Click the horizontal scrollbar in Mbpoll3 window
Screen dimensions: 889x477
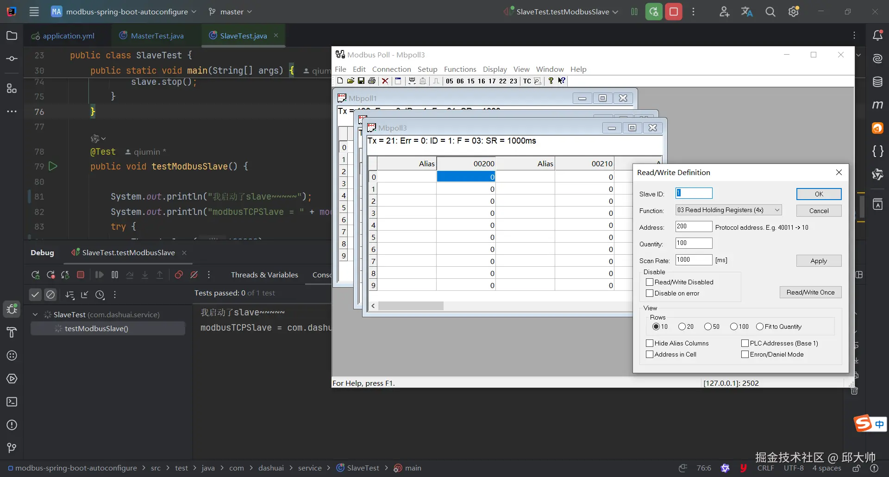[411, 306]
